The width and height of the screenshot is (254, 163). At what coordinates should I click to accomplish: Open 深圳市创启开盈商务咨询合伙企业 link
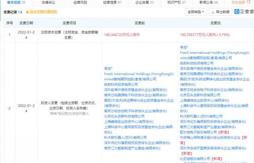coord(213,148)
